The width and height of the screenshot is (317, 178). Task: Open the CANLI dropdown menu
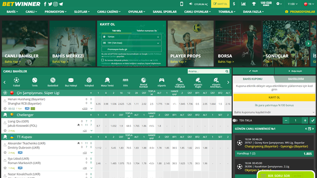pos(31,12)
